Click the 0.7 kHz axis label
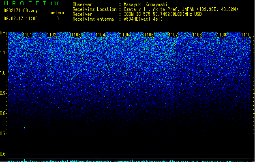255x162 pixels. coord(3,134)
